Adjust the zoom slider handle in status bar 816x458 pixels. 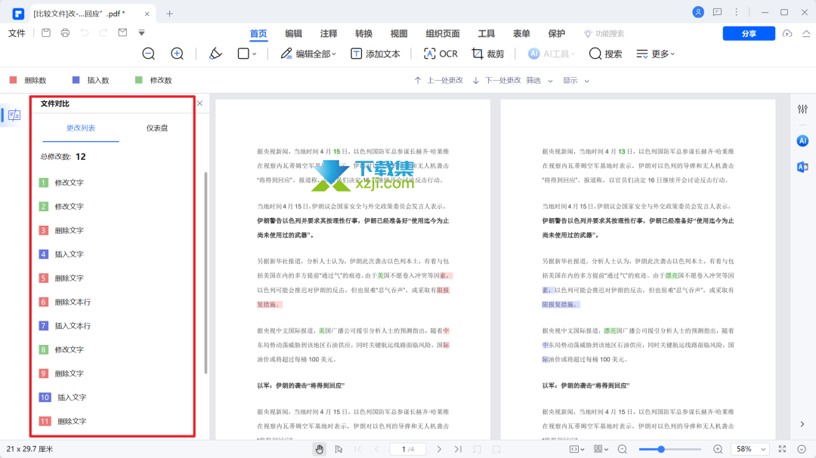tap(661, 449)
